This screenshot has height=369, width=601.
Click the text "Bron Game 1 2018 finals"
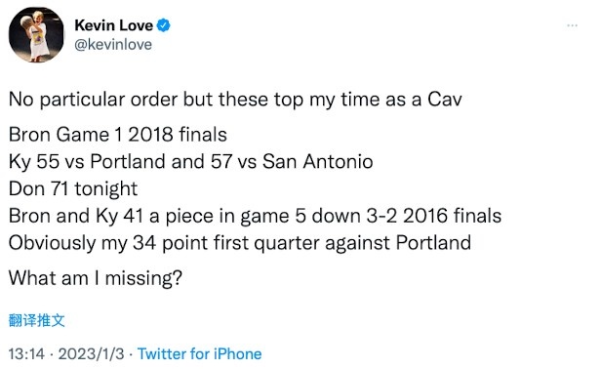tap(118, 135)
